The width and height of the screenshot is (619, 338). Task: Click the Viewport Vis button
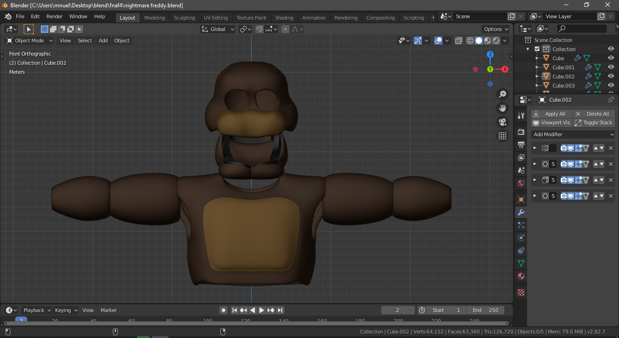[552, 123]
